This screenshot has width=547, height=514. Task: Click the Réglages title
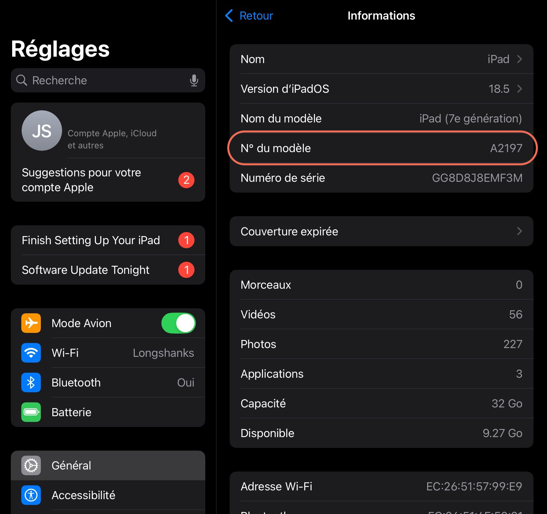pos(60,49)
